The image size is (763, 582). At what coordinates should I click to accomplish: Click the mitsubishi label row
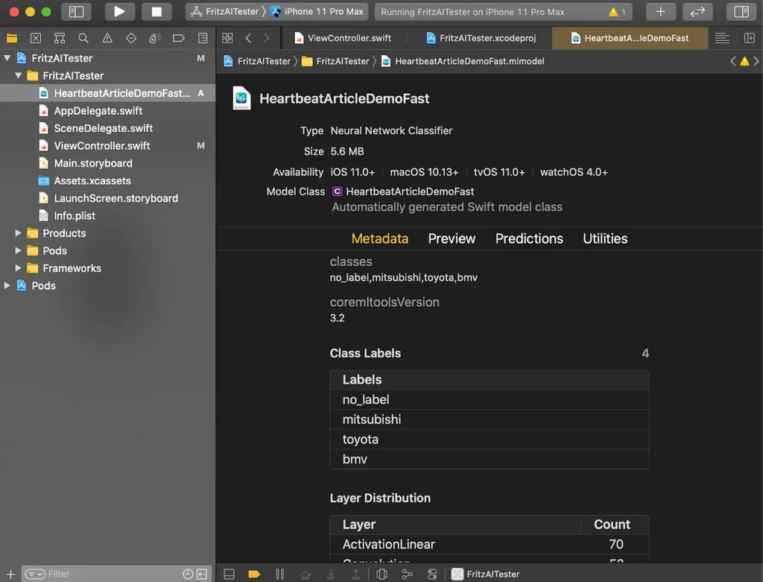click(490, 420)
